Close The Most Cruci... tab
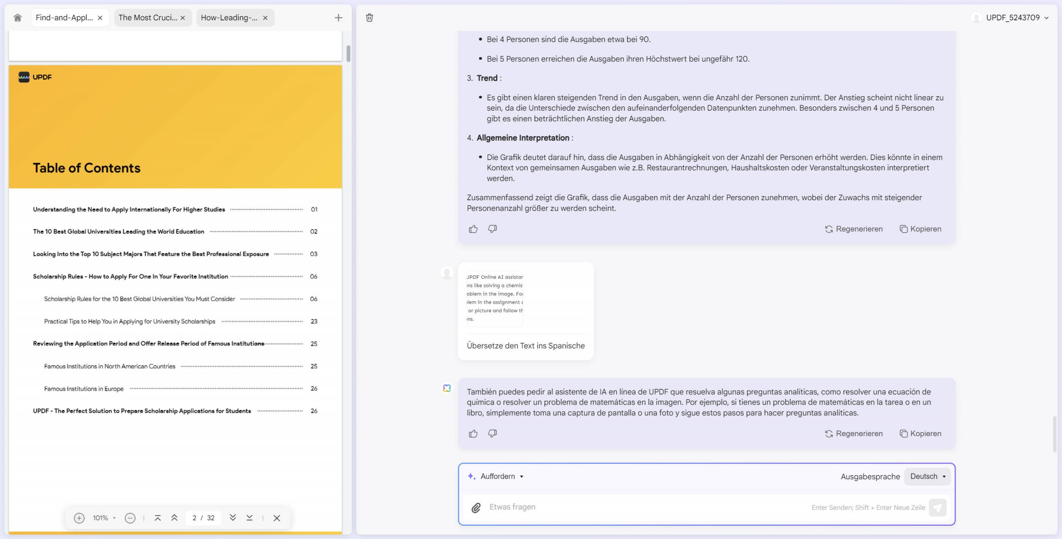This screenshot has width=1062, height=539. click(x=183, y=18)
